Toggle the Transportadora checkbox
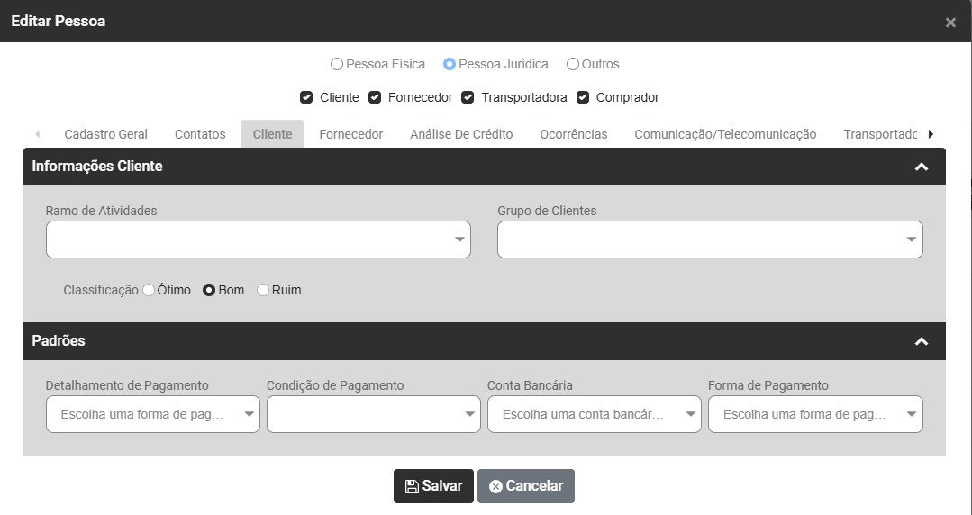This screenshot has height=515, width=972. (468, 97)
